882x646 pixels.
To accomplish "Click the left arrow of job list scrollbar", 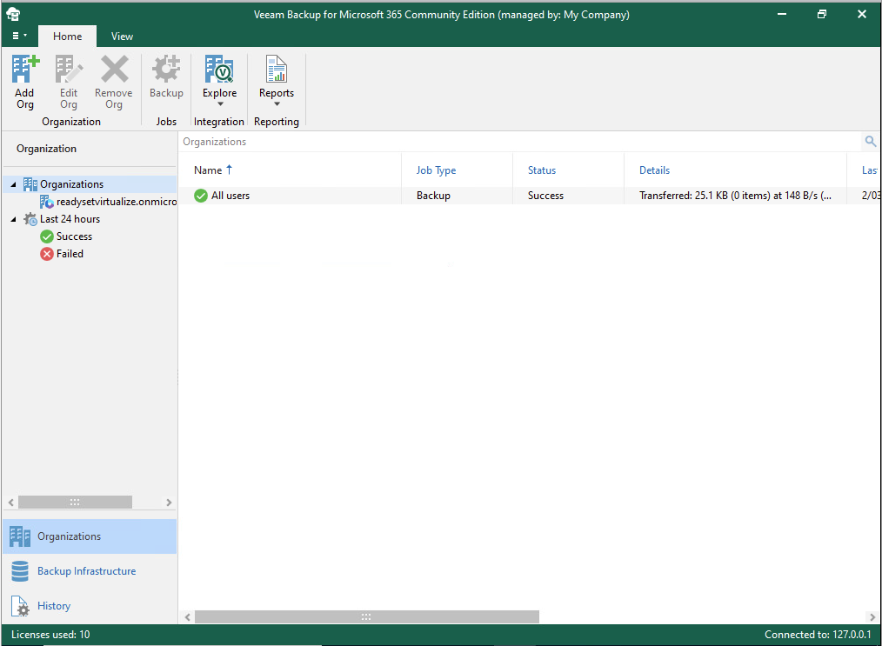I will 187,616.
